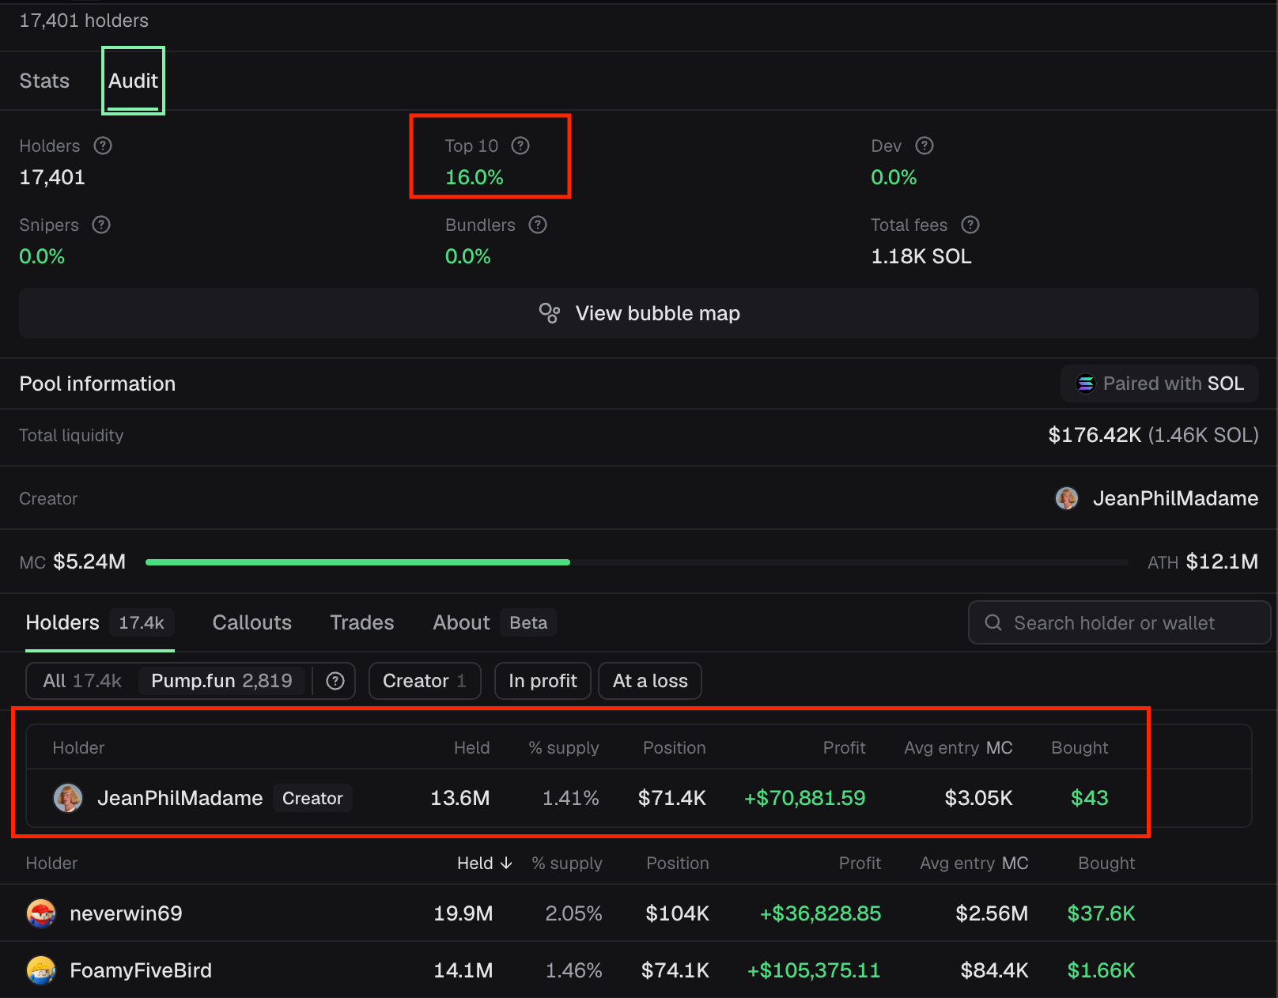This screenshot has width=1278, height=998.
Task: Open neverwin69 holder profile
Action: [126, 913]
